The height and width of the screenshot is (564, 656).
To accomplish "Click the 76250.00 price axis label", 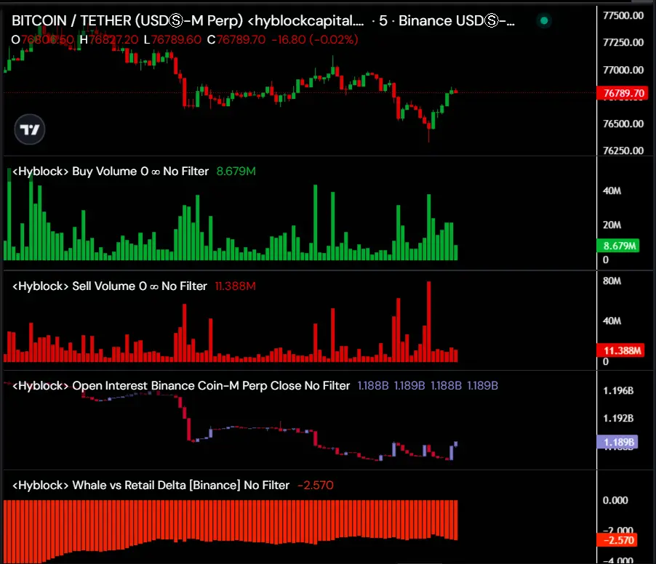I will [x=623, y=150].
